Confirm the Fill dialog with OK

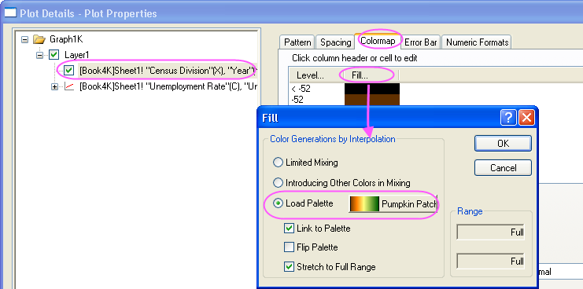point(503,143)
